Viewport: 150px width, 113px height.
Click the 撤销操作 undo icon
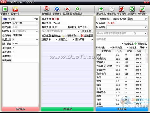click(132, 9)
